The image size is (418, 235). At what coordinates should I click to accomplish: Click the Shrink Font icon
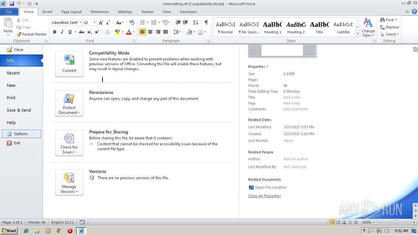pyautogui.click(x=108, y=23)
